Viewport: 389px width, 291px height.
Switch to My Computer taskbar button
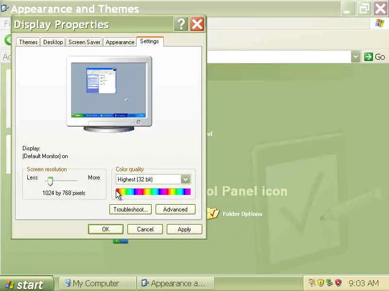pos(98,283)
